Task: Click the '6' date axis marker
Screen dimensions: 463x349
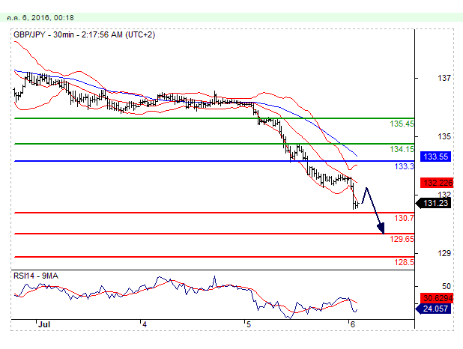Action: click(352, 324)
